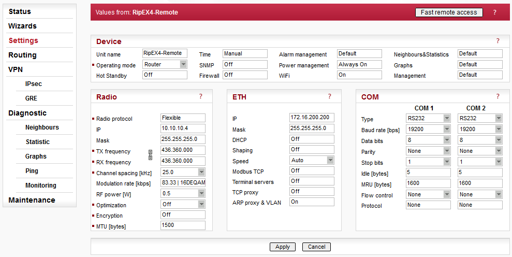This screenshot has width=512, height=257.
Task: Open the VPN menu
Action: pos(16,69)
